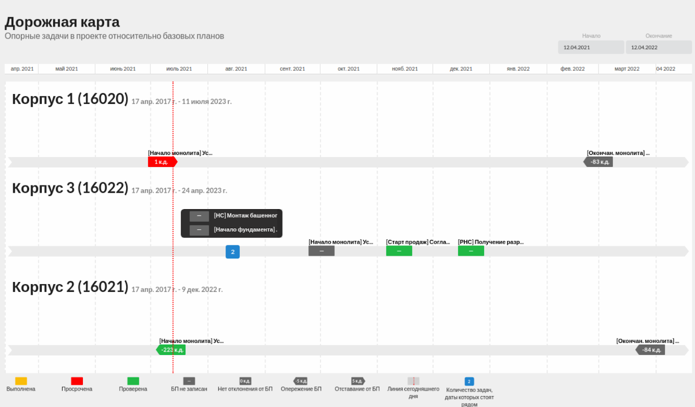The height and width of the screenshot is (407, 695).
Task: Click the green Проверена legend swatch
Action: tap(133, 381)
